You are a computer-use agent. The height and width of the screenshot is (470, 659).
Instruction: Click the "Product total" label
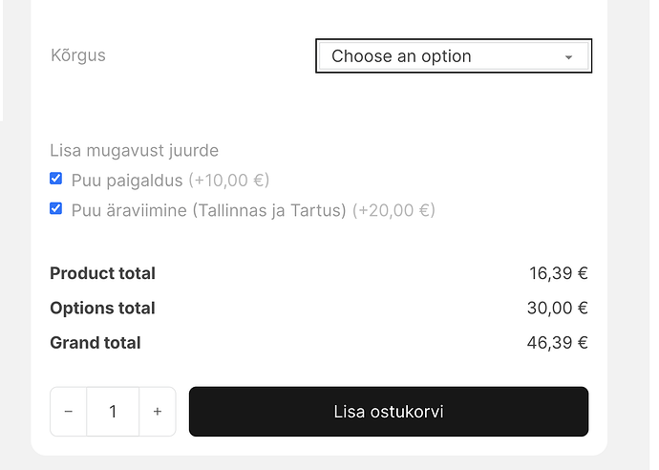point(102,273)
